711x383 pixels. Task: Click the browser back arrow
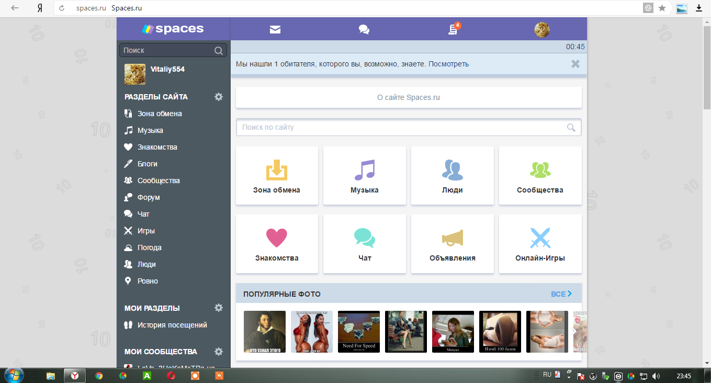(15, 8)
